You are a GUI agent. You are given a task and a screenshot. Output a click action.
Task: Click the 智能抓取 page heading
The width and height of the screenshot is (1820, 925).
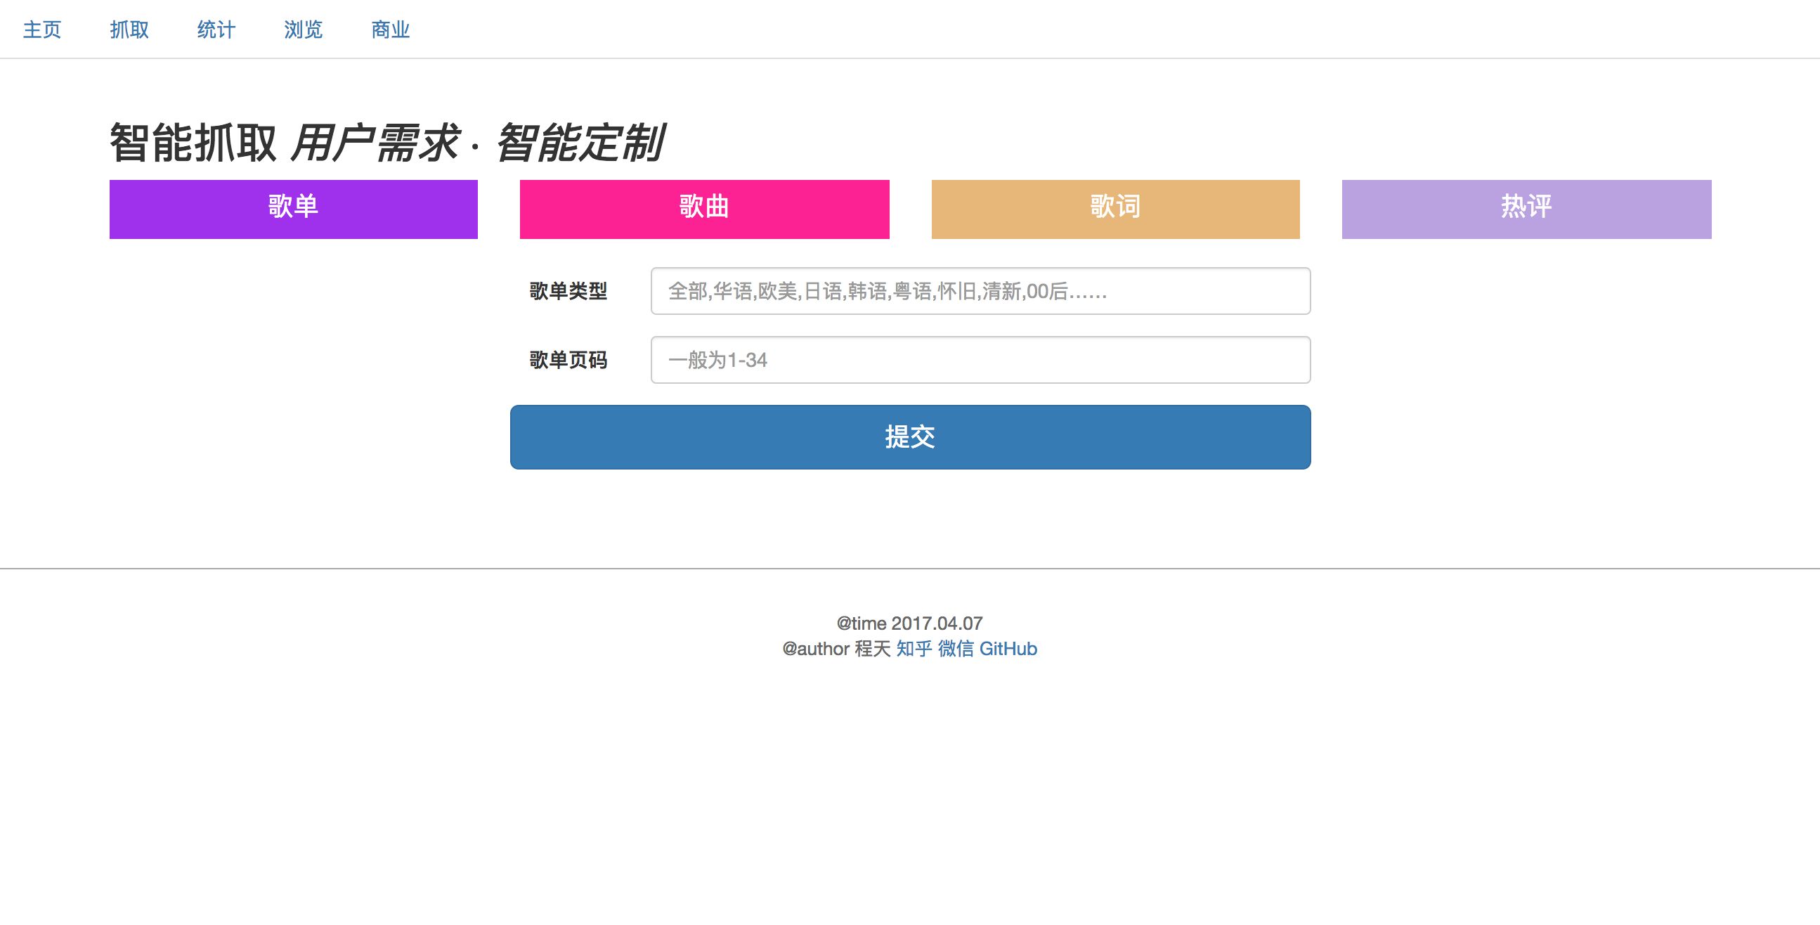coord(193,143)
